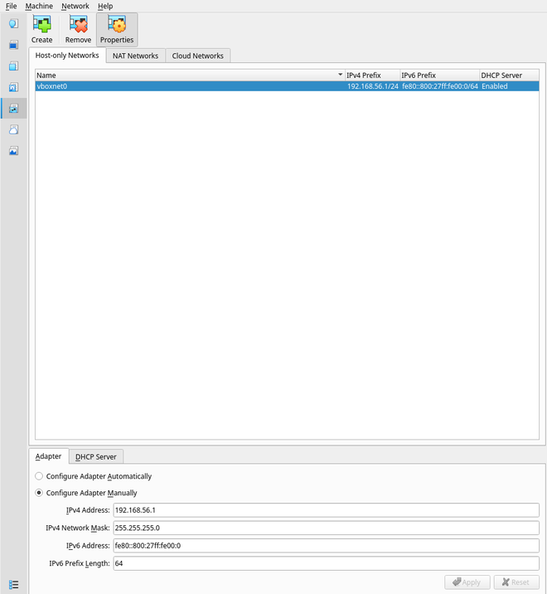Switch to the DHCP Server tab
This screenshot has width=547, height=594.
coord(96,457)
